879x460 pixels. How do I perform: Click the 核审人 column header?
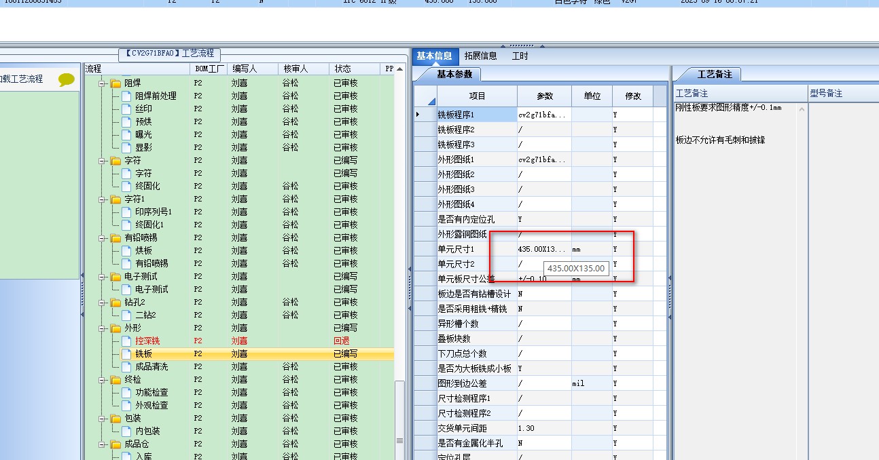click(x=304, y=69)
